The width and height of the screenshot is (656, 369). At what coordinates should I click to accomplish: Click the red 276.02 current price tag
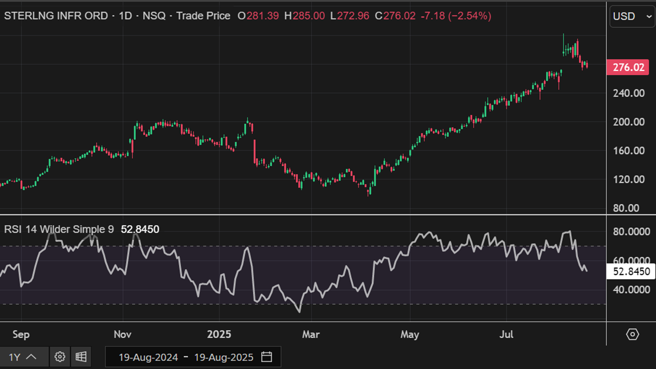tap(628, 67)
